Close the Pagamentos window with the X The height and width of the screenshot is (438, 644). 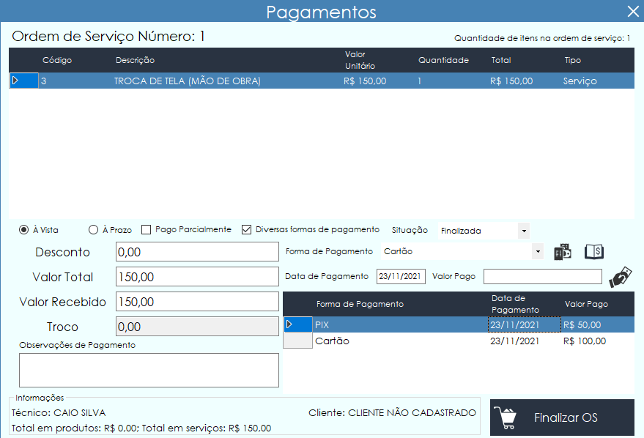pyautogui.click(x=632, y=11)
